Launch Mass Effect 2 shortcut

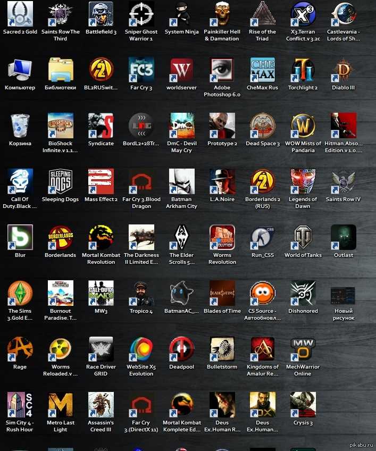click(x=101, y=181)
